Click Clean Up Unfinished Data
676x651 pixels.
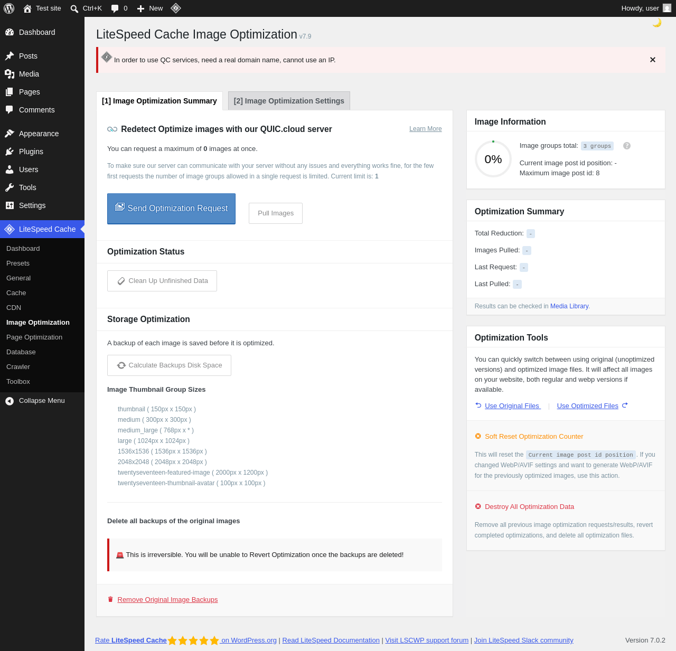pyautogui.click(x=162, y=281)
